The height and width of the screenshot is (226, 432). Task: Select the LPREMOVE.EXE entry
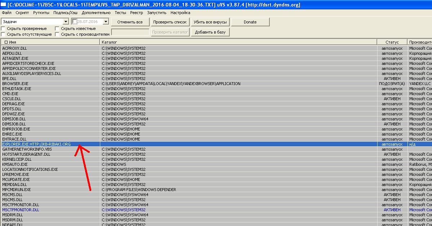[15, 174]
